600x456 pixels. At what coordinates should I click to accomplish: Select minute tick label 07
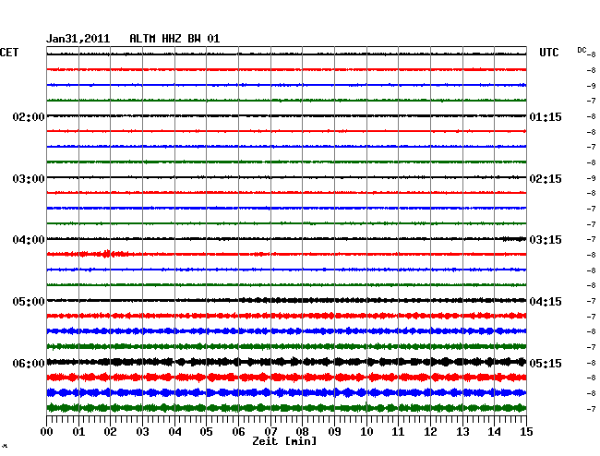270,431
